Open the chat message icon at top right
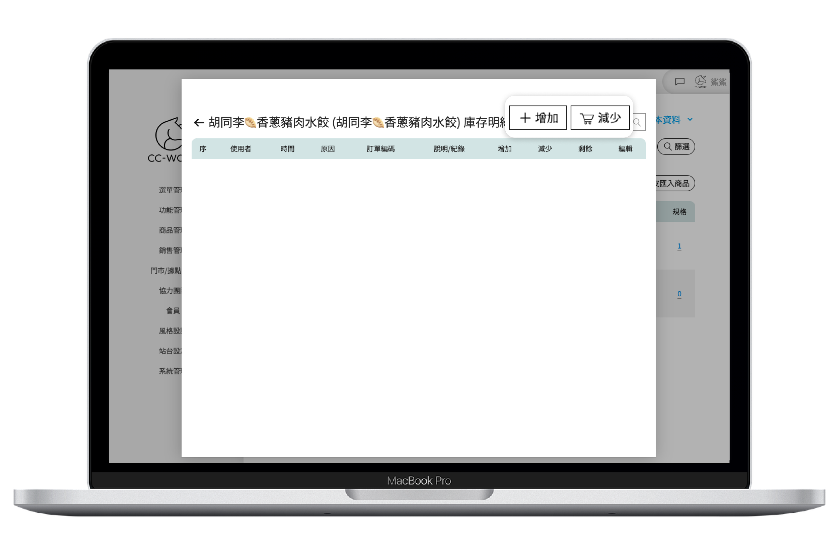Screen dimensions: 839x533 coord(679,81)
